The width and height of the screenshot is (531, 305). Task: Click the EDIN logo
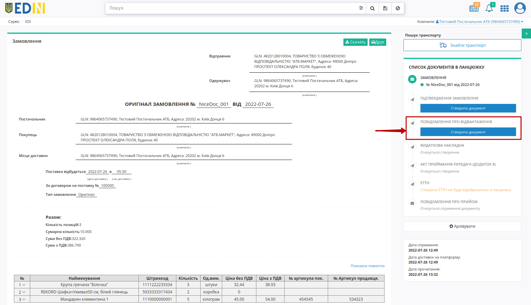pyautogui.click(x=25, y=8)
